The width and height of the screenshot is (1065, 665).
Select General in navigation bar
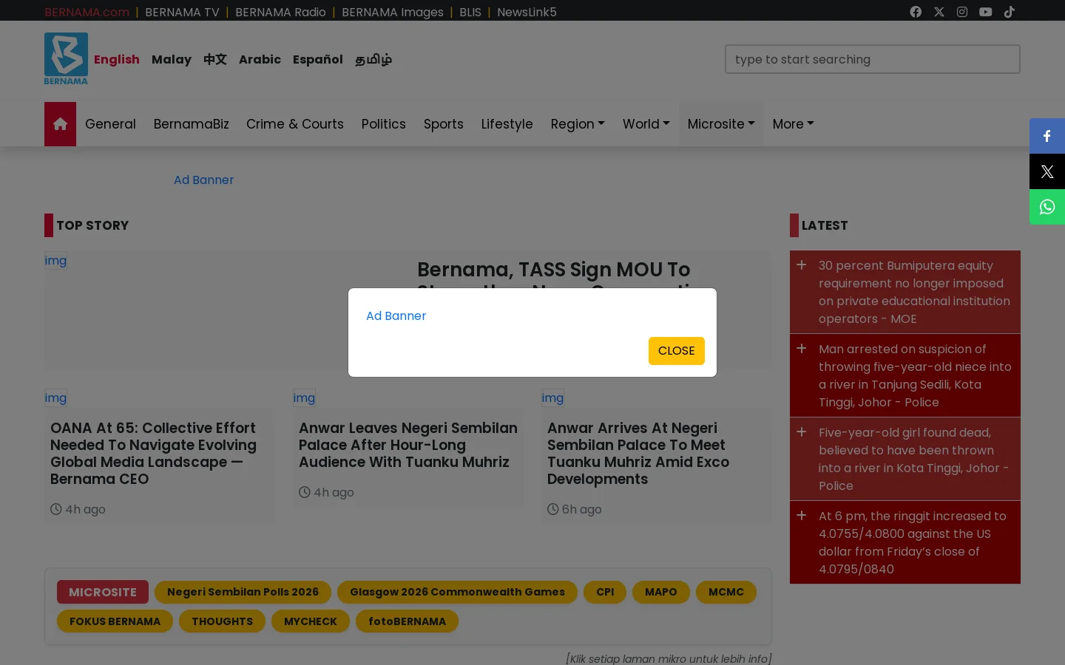[x=110, y=124]
